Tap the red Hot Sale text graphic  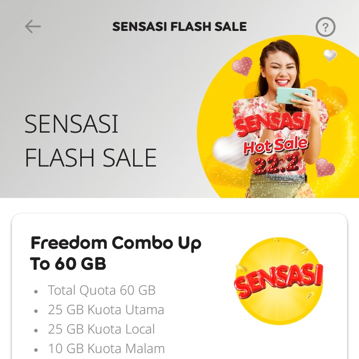(x=276, y=146)
